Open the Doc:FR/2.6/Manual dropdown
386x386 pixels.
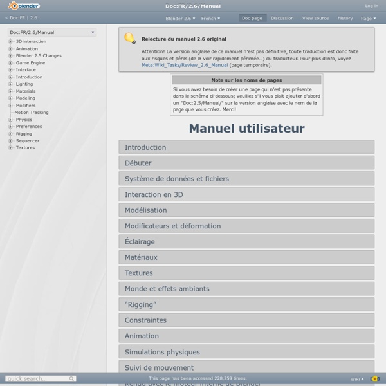[52, 32]
